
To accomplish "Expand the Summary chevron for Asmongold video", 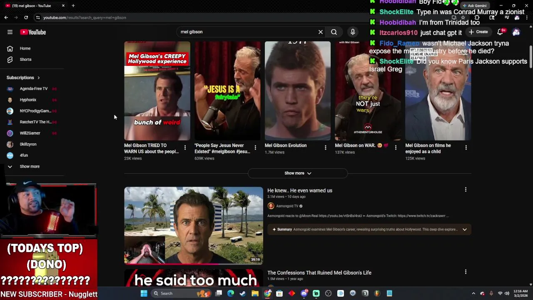I will tap(464, 230).
